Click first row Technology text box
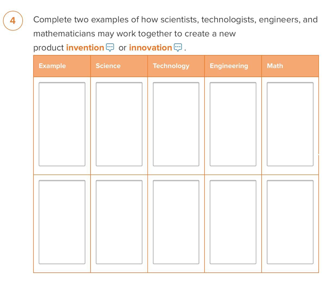This screenshot has height=282, width=326. click(x=176, y=124)
